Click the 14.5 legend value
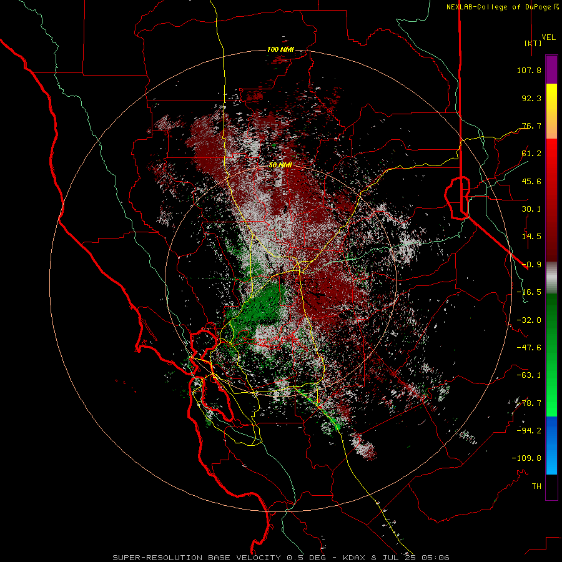562x562 pixels. tap(531, 237)
